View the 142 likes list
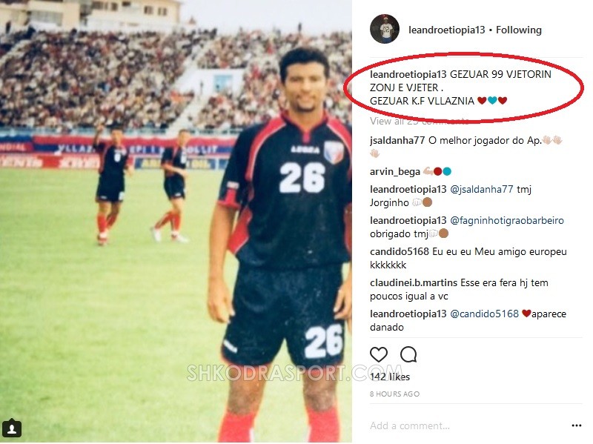Screen dimensions: 593x444 coord(390,377)
